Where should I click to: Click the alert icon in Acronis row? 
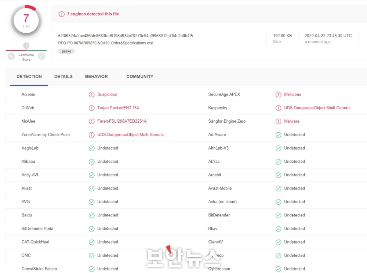click(91, 94)
